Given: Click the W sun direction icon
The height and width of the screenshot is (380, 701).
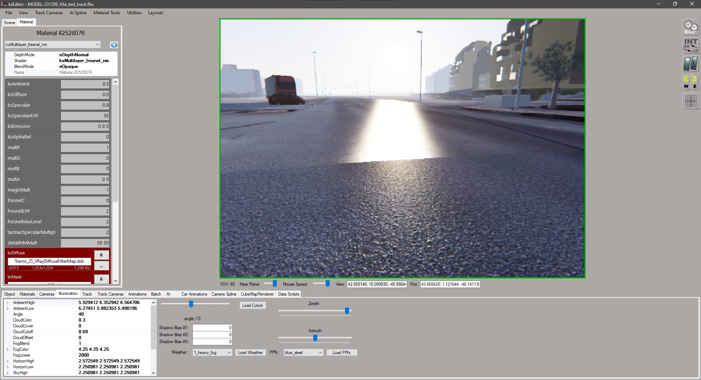Looking at the screenshot, I should [x=686, y=82].
